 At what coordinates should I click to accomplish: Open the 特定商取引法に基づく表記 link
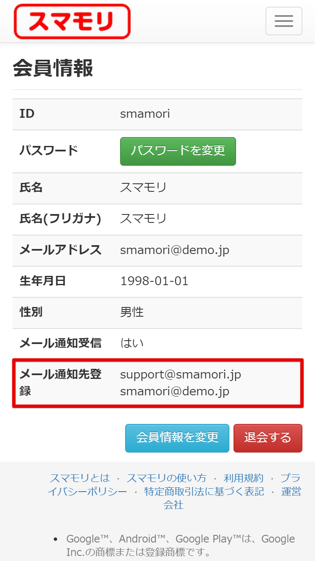[204, 492]
